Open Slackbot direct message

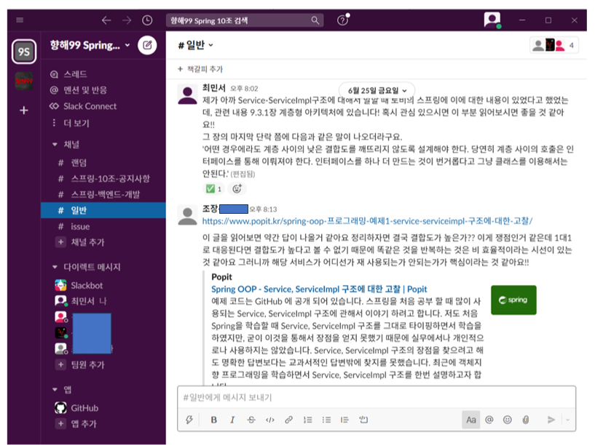(x=79, y=285)
